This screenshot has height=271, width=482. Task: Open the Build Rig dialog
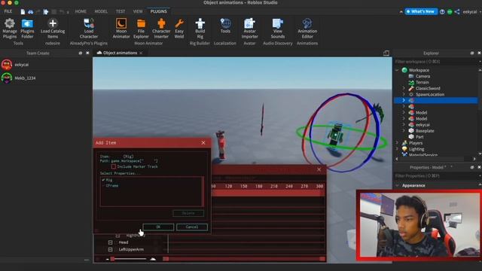point(200,29)
